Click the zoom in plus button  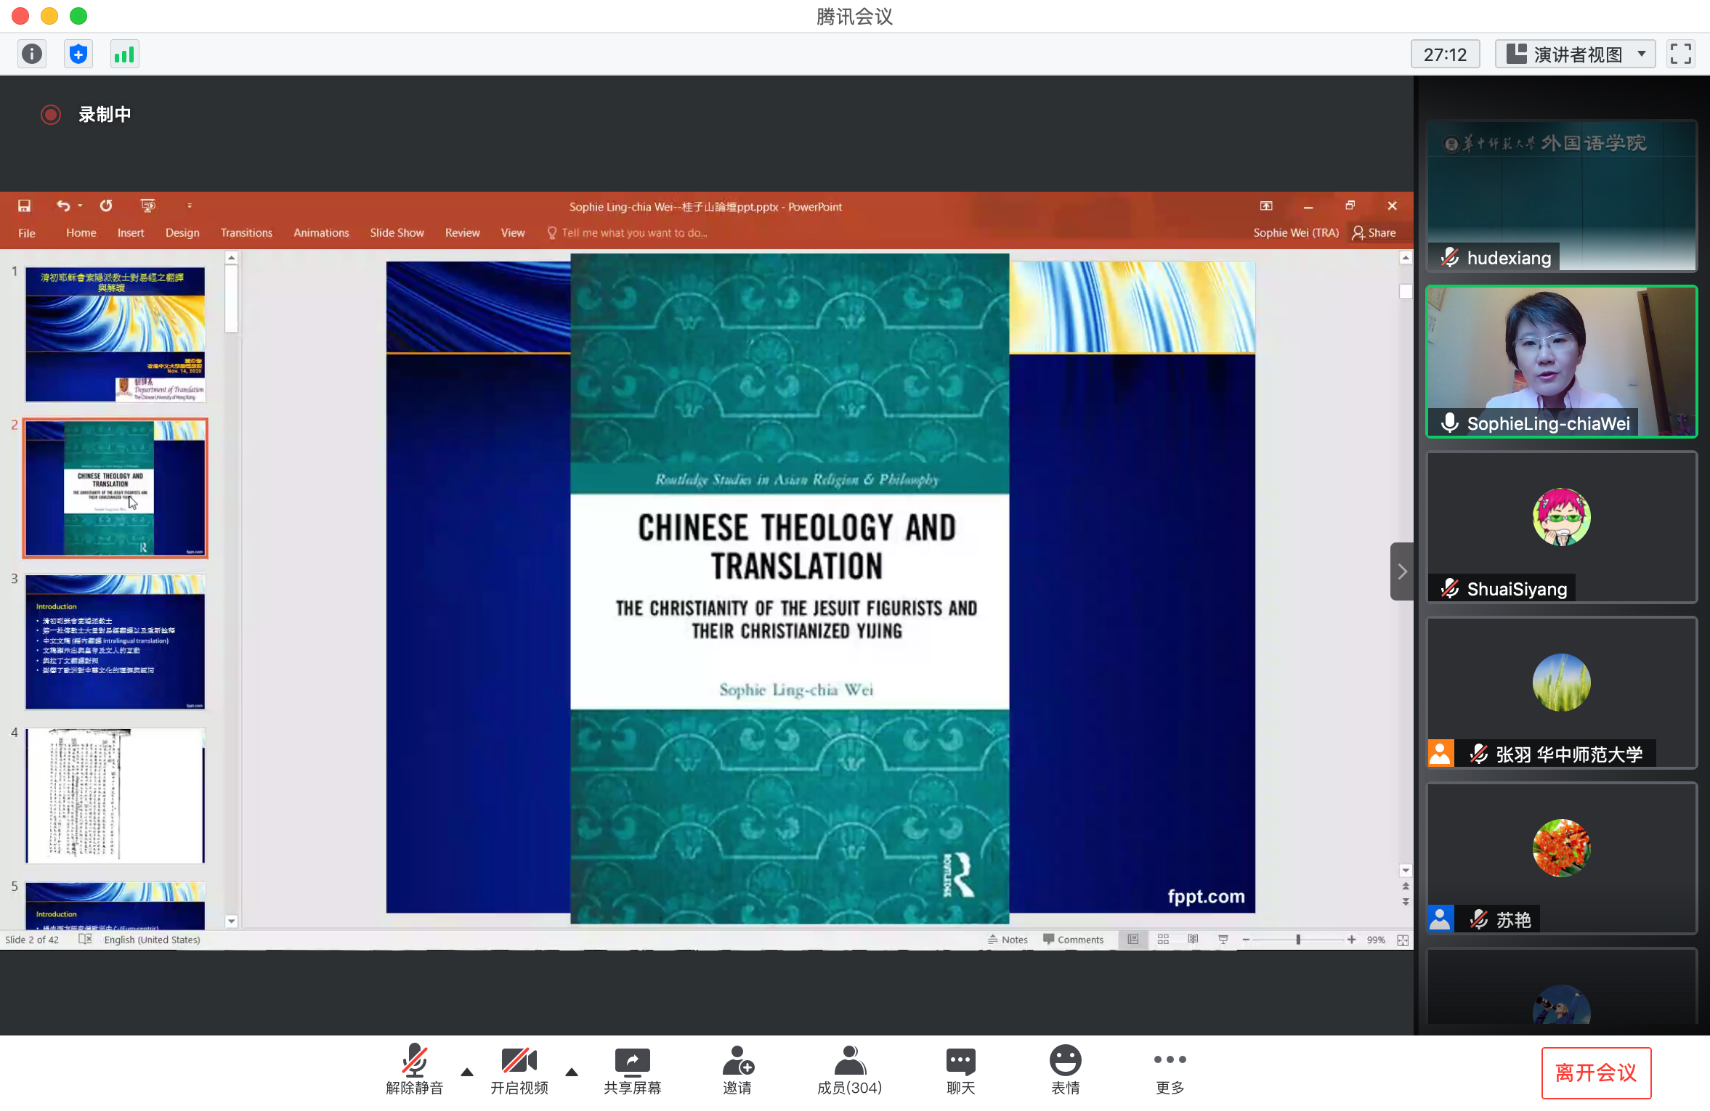(1351, 940)
